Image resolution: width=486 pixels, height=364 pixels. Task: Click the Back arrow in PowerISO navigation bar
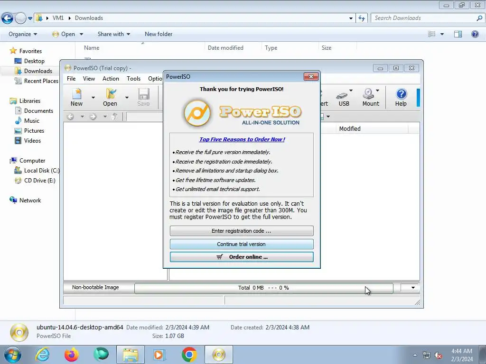tap(71, 117)
